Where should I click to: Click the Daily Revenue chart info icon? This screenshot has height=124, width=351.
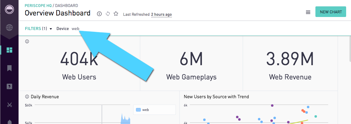click(x=27, y=97)
